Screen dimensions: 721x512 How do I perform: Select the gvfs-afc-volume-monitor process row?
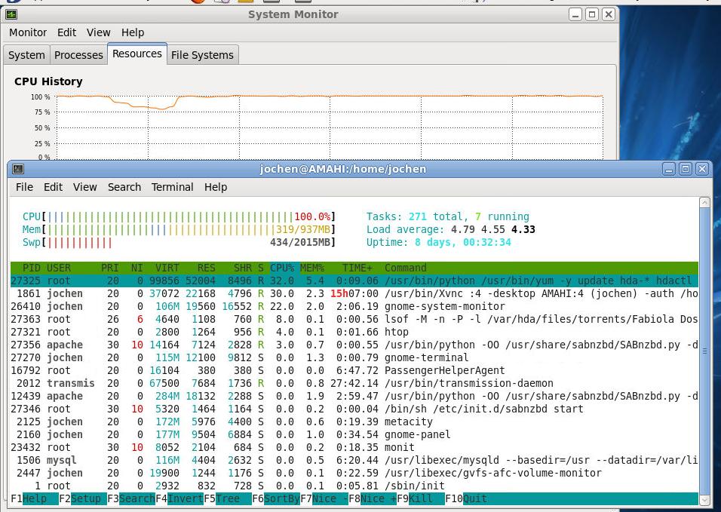[354, 474]
